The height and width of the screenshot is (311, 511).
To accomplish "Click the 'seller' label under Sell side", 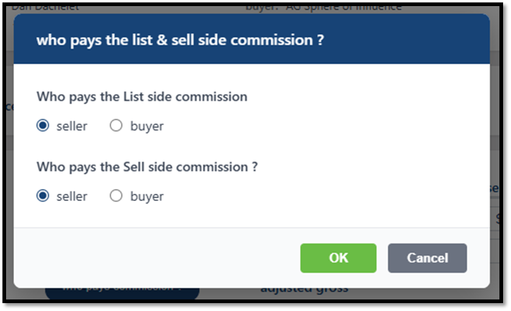I will 72,196.
